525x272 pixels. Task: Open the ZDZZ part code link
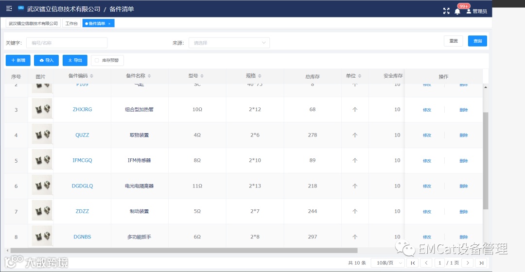point(82,211)
